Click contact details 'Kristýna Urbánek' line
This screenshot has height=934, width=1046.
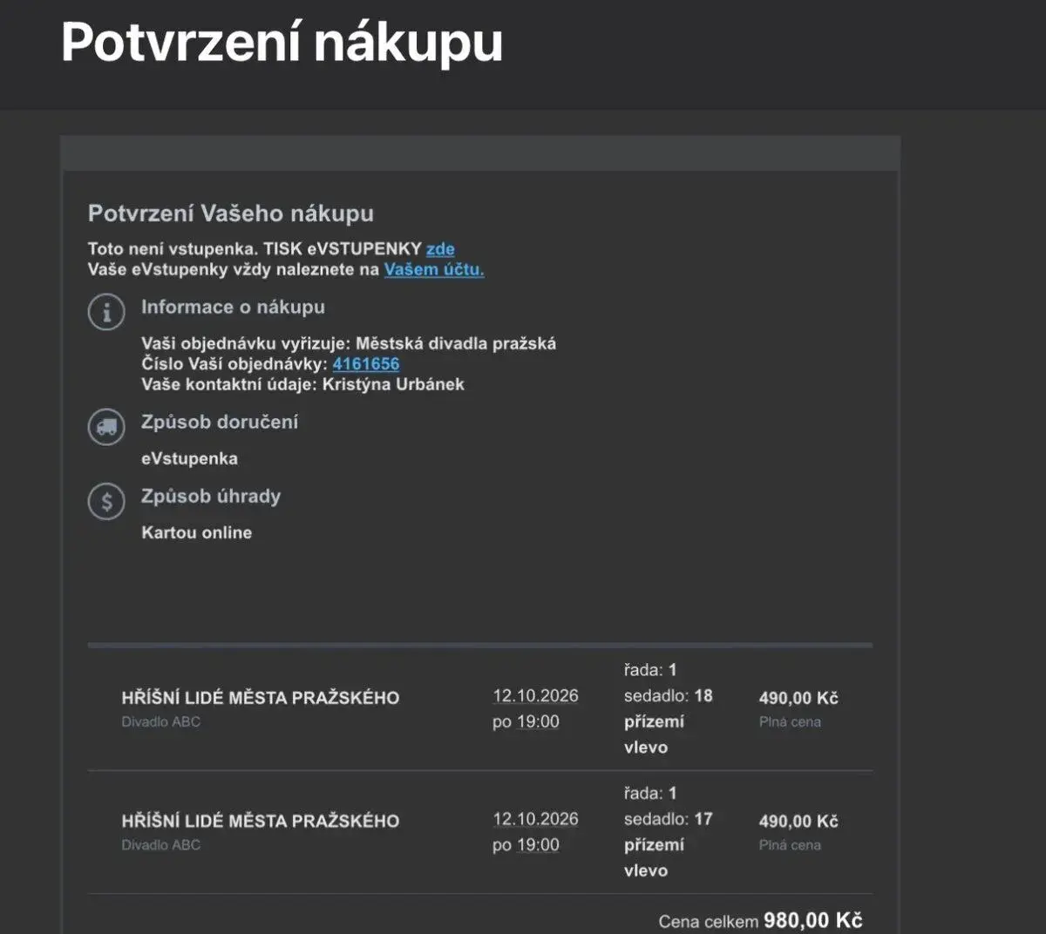point(302,384)
